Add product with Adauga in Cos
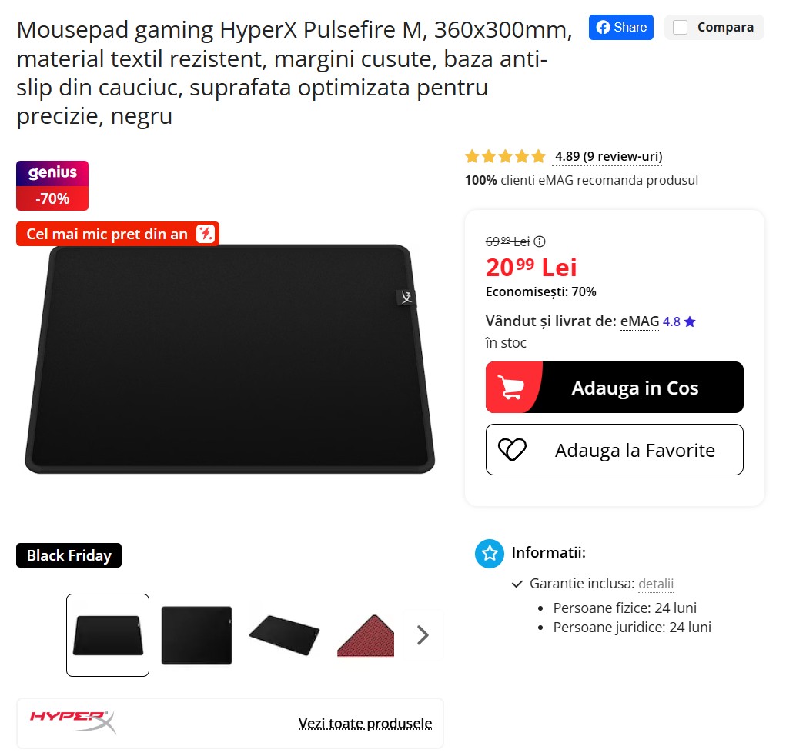Screen dimensions: 786x756 tap(614, 388)
